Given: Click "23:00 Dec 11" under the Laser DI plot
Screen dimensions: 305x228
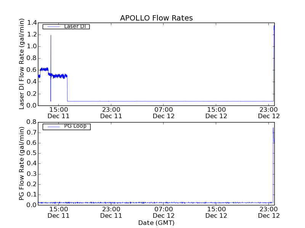Looking at the screenshot, I should [x=111, y=113].
